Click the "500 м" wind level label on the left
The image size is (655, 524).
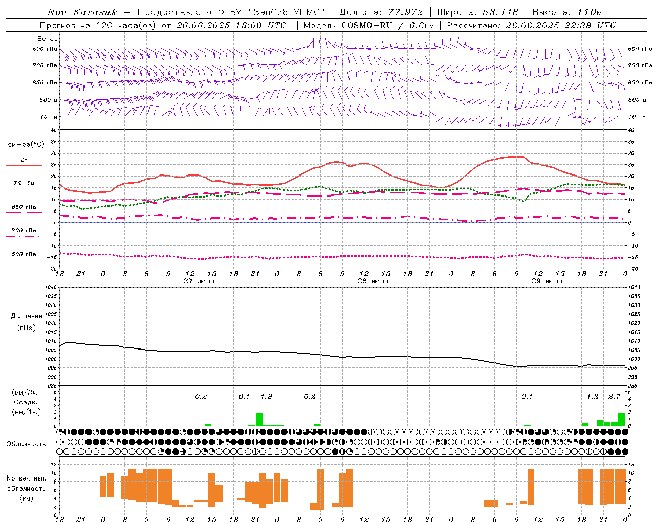49,100
